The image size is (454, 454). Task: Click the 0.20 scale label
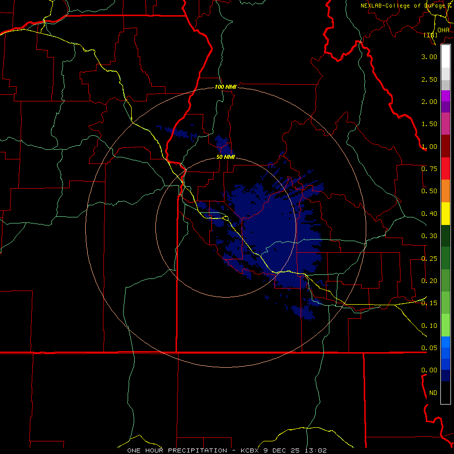[429, 281]
